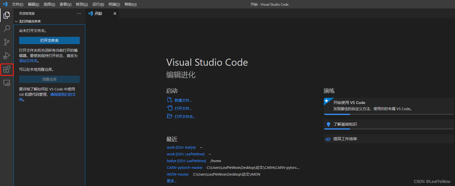The height and width of the screenshot is (186, 455).
Task: Click the 最近 section heading
Action: click(x=172, y=139)
